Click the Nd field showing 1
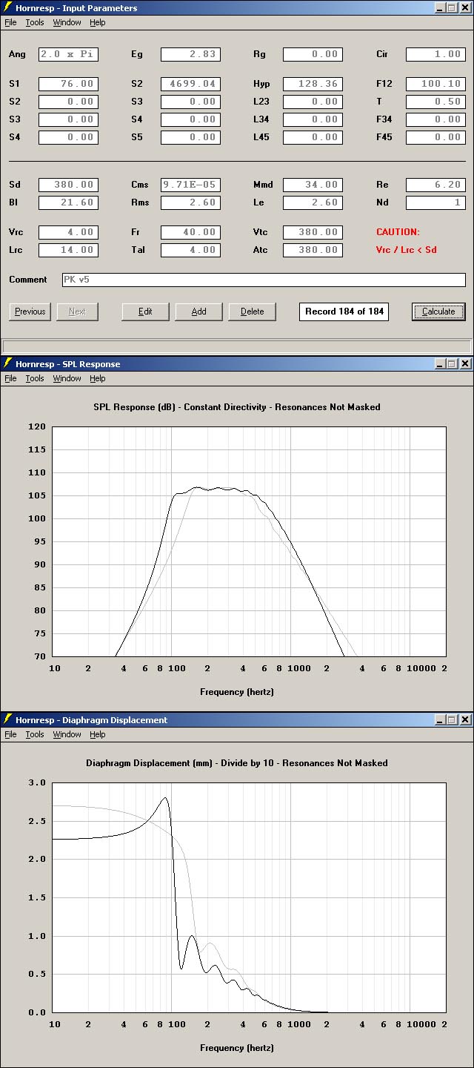This screenshot has width=474, height=1068. point(435,202)
